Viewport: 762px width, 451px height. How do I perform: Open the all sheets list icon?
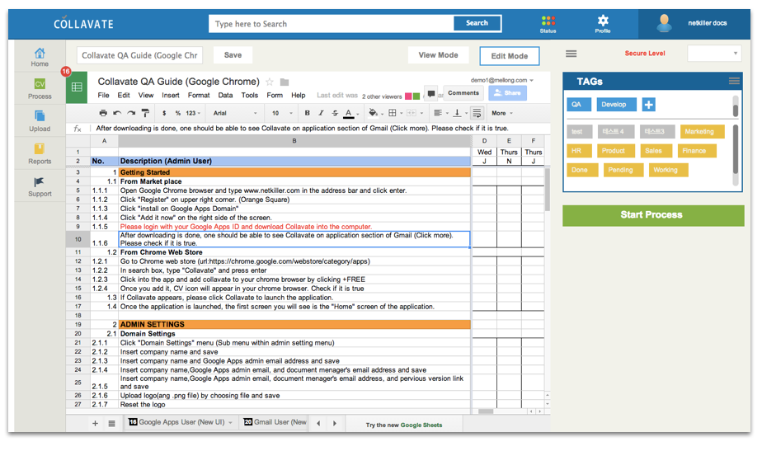click(x=111, y=423)
